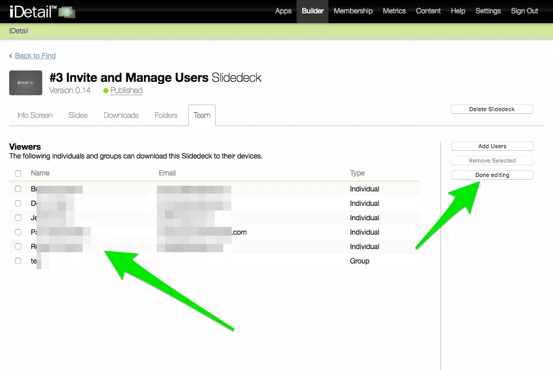Open the Help page

point(458,11)
